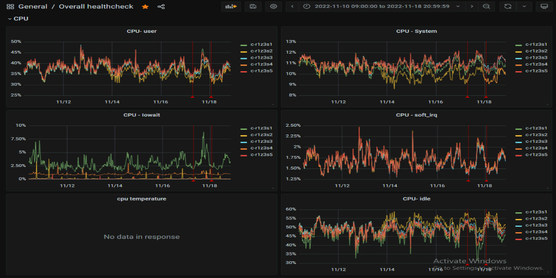
Task: Toggle c-r1z3s2 series in CPU - System legend
Action: point(536,51)
